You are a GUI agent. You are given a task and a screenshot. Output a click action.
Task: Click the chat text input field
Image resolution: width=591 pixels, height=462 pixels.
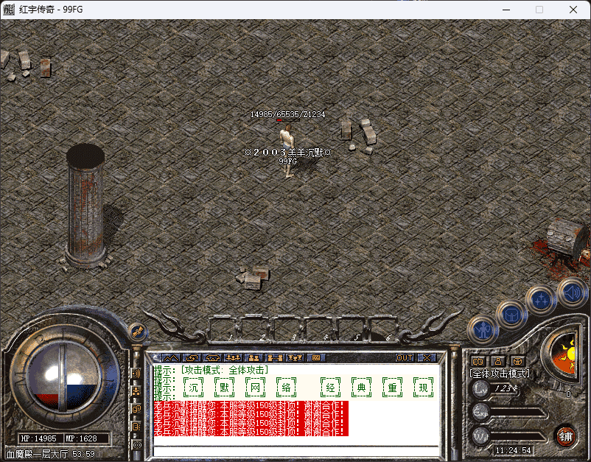(x=296, y=451)
